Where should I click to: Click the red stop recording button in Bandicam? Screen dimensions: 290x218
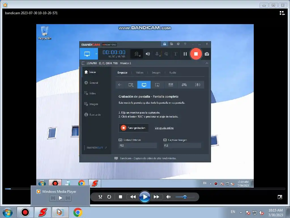click(x=196, y=54)
